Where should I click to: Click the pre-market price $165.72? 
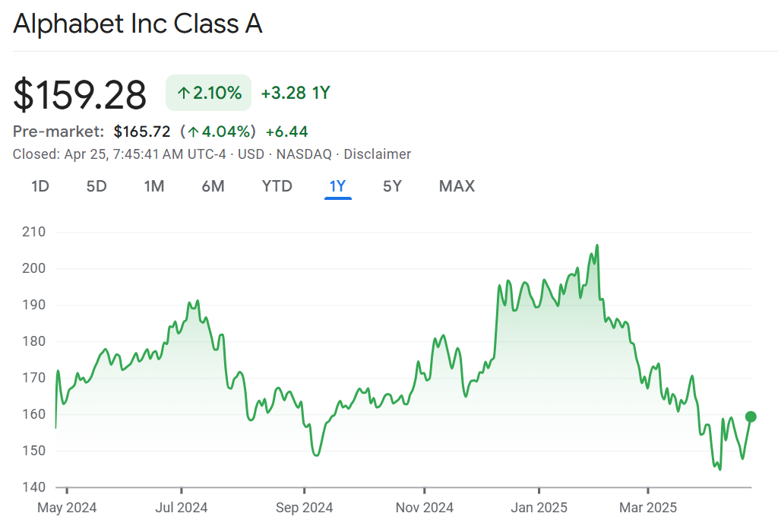(142, 131)
